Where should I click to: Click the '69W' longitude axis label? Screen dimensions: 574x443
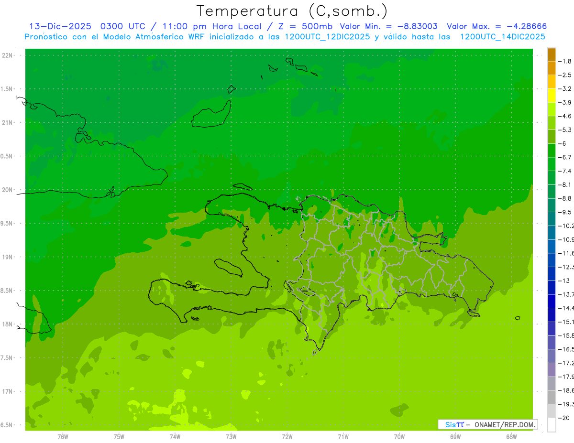455,436
